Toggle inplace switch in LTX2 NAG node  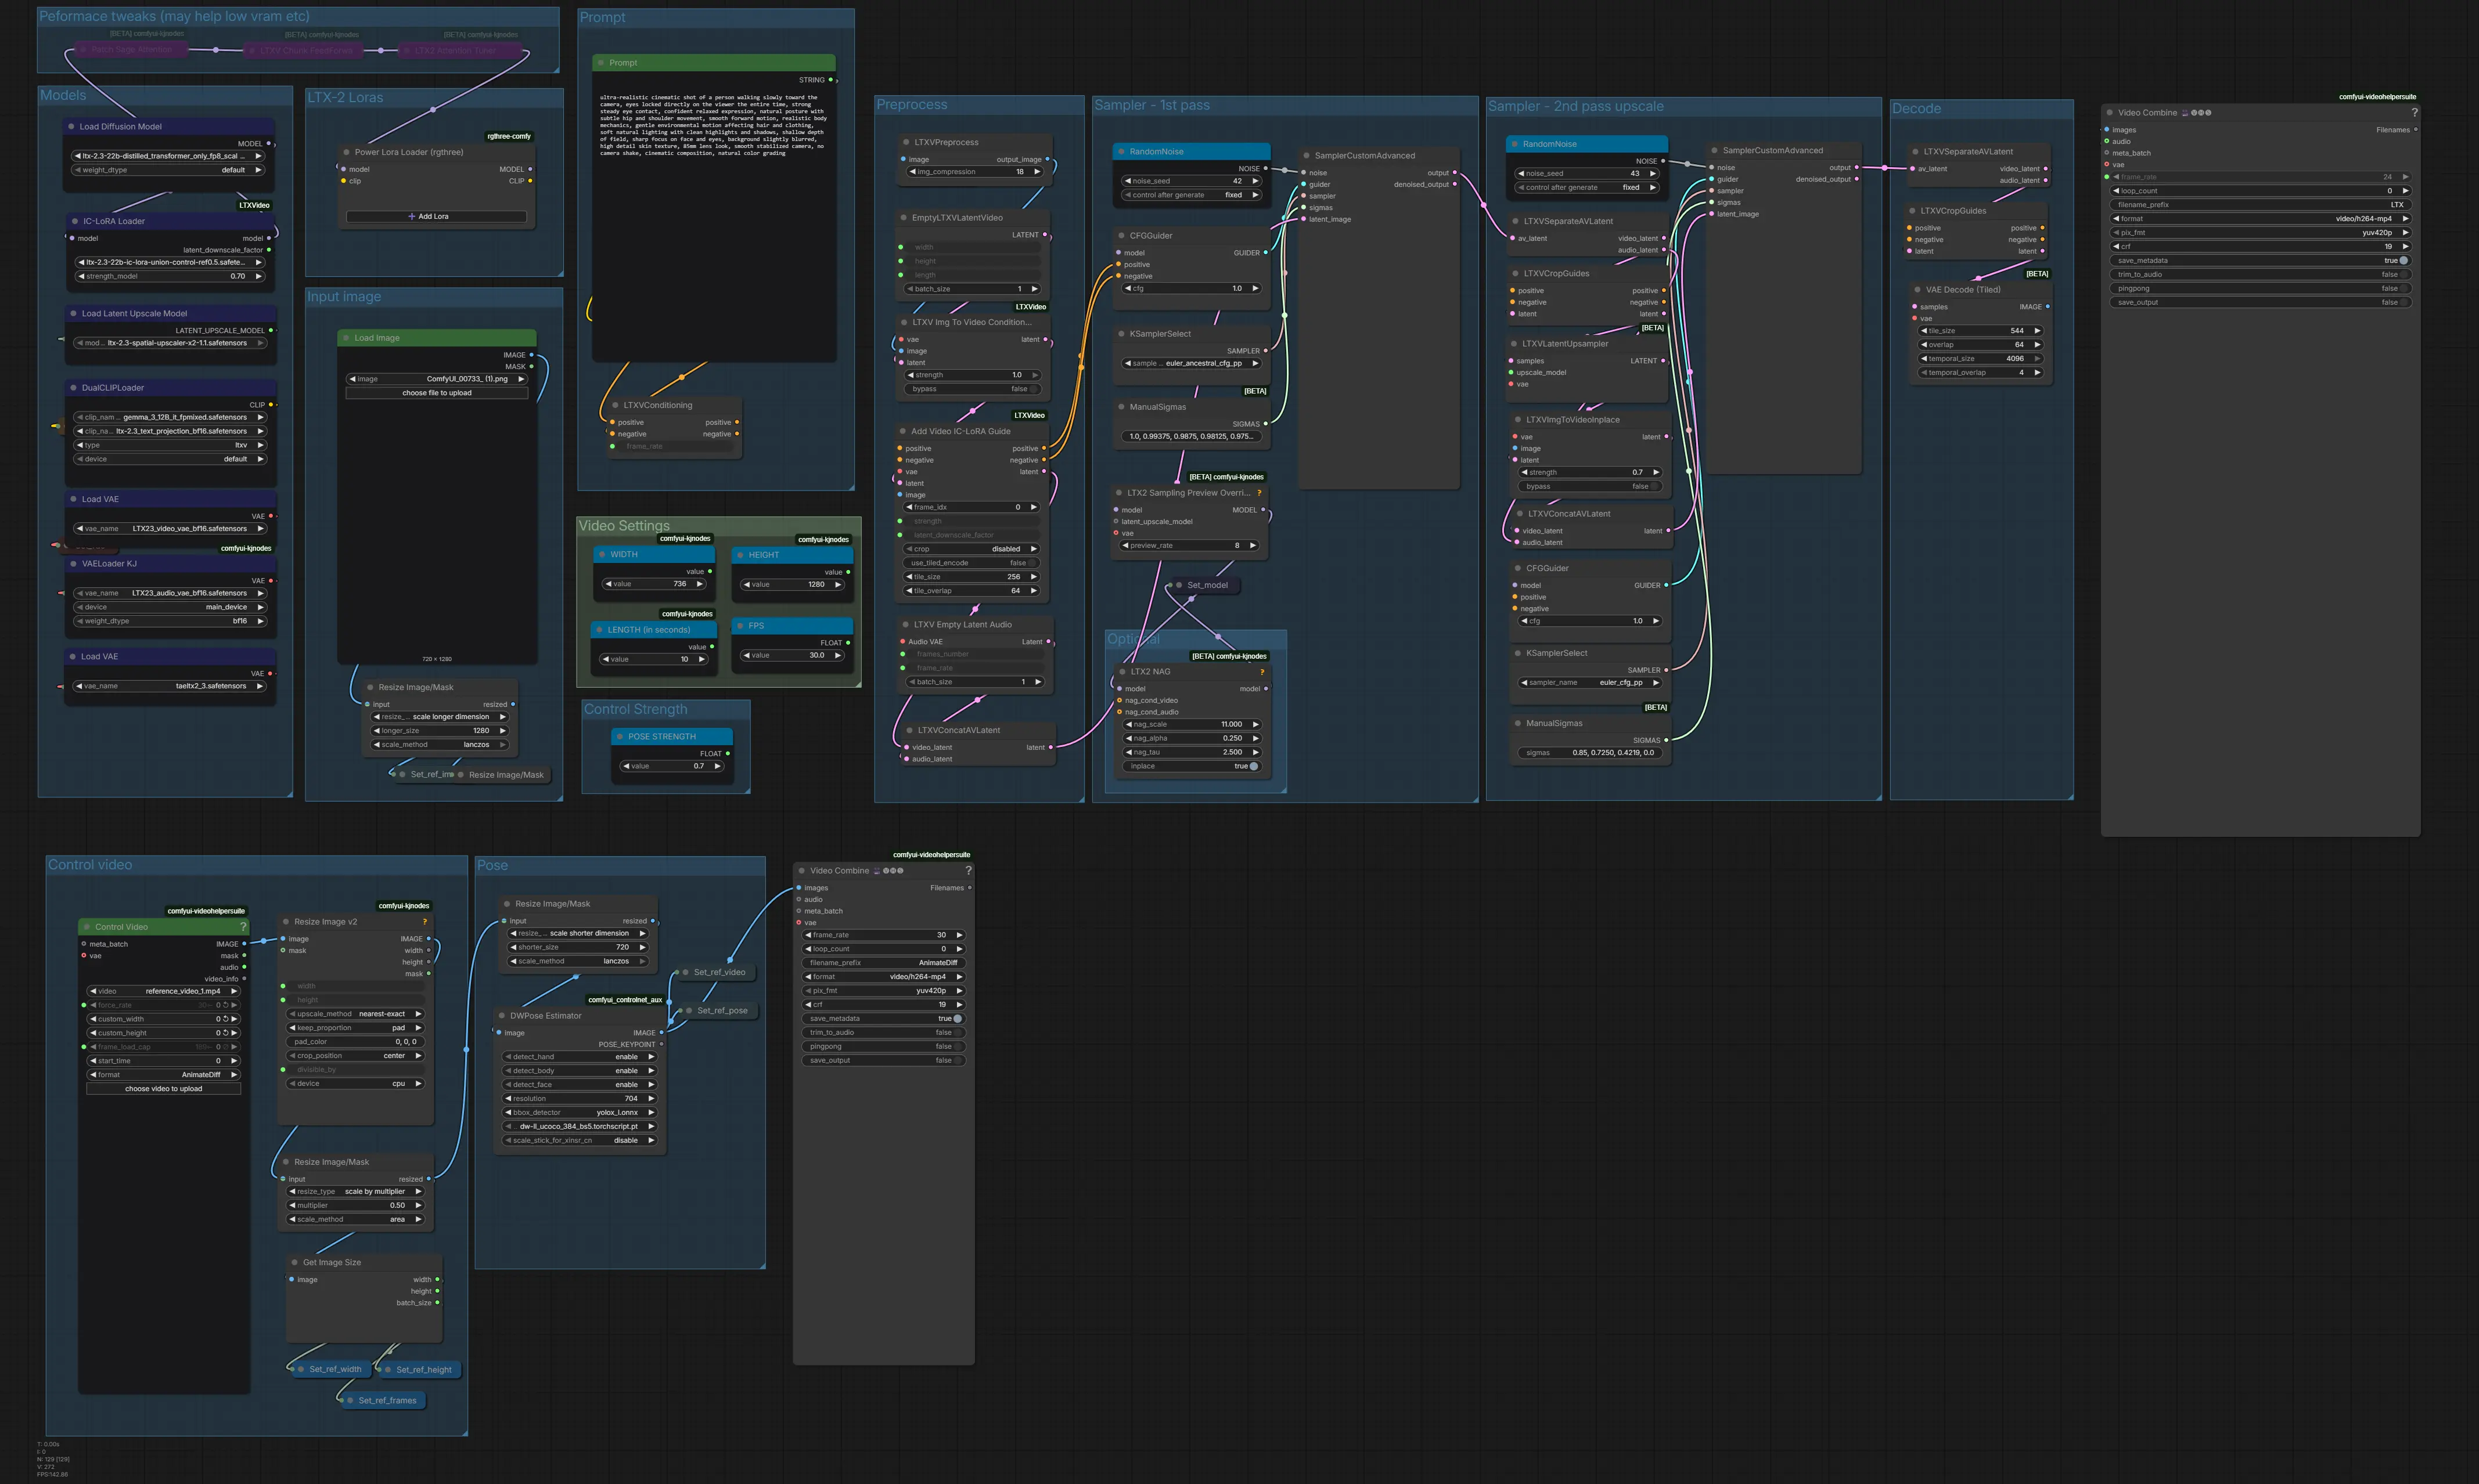1253,766
